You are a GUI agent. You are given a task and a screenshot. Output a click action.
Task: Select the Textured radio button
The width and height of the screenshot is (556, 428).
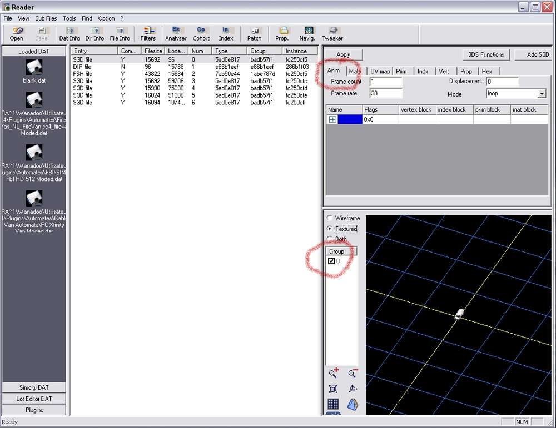click(x=329, y=229)
